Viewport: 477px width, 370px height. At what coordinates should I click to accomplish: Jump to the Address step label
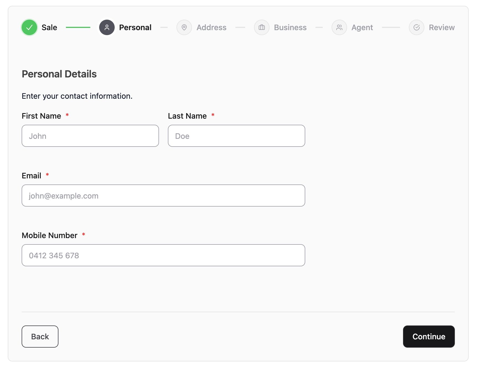pos(211,27)
